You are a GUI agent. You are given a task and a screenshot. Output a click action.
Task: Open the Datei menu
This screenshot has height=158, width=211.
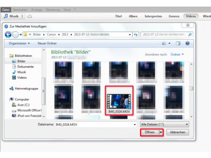point(6,10)
